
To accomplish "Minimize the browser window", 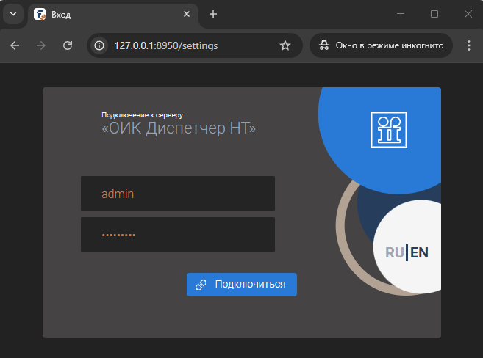I will point(401,14).
